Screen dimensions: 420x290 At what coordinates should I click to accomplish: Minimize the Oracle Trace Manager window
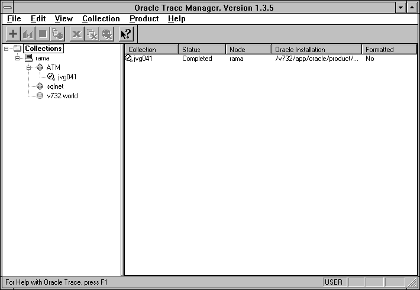pyautogui.click(x=401, y=8)
